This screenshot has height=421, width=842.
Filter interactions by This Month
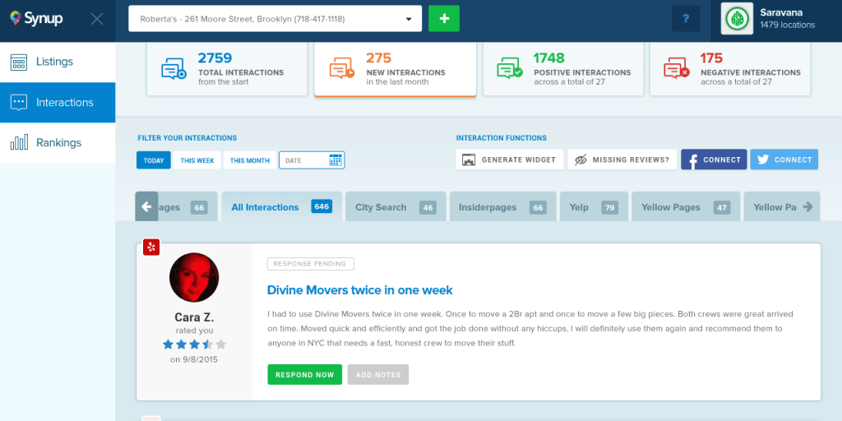tap(250, 160)
